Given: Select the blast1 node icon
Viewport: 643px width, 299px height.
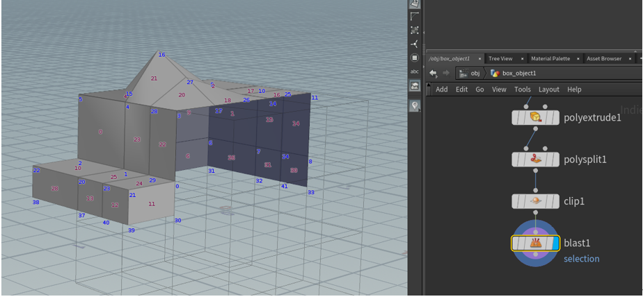Looking at the screenshot, I should (535, 243).
